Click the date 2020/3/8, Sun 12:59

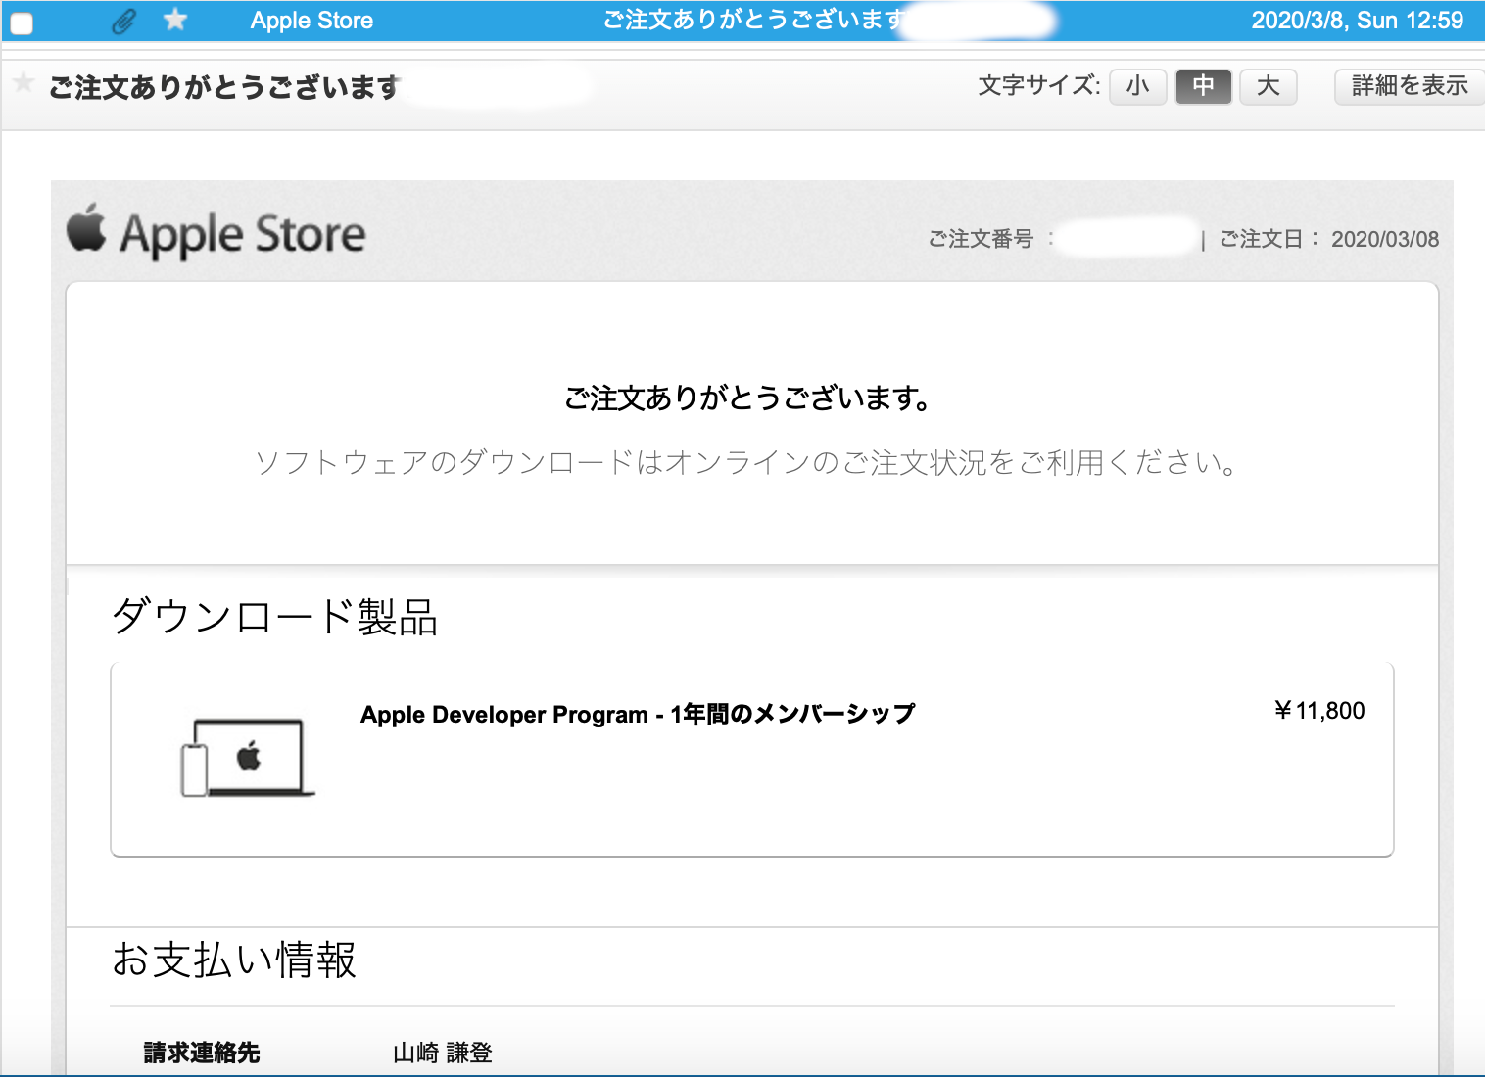pyautogui.click(x=1357, y=21)
